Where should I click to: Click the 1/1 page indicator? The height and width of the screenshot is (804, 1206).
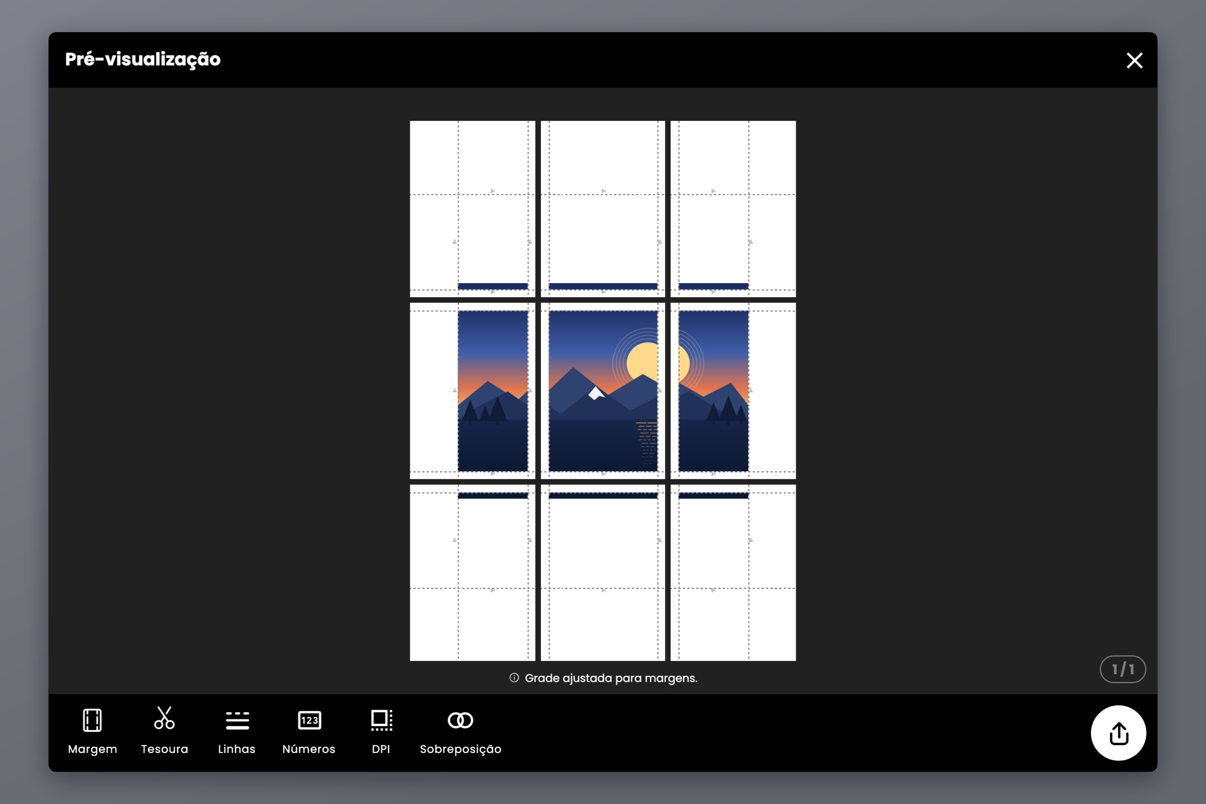tap(1122, 669)
